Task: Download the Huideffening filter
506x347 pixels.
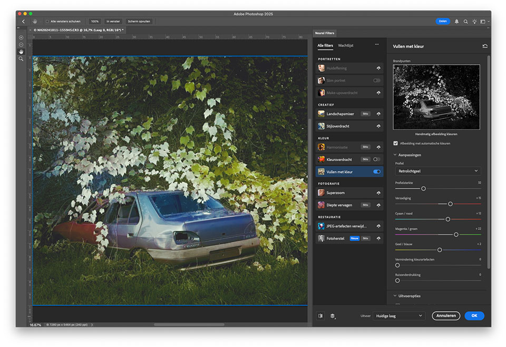Action: click(x=378, y=68)
